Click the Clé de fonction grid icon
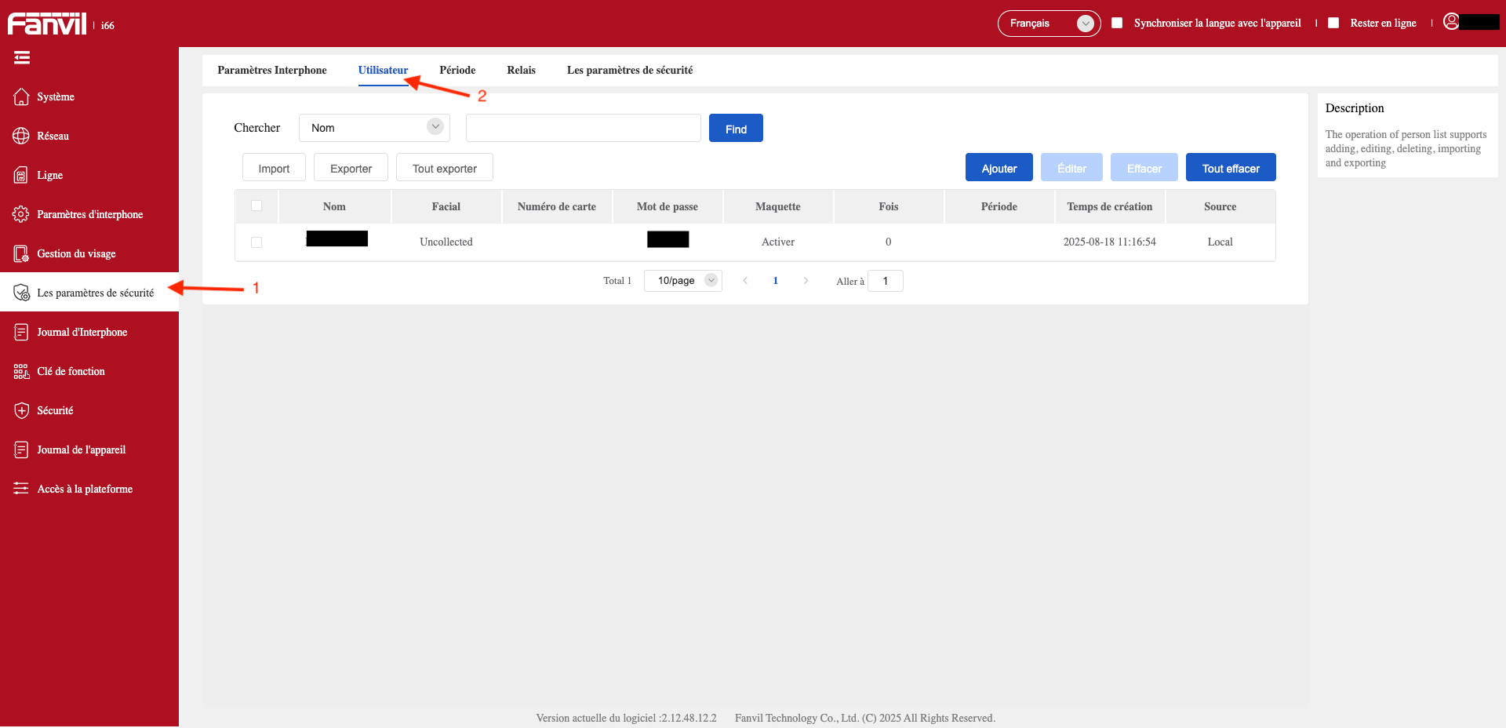Screen dimensions: 1506x728 tap(21, 371)
